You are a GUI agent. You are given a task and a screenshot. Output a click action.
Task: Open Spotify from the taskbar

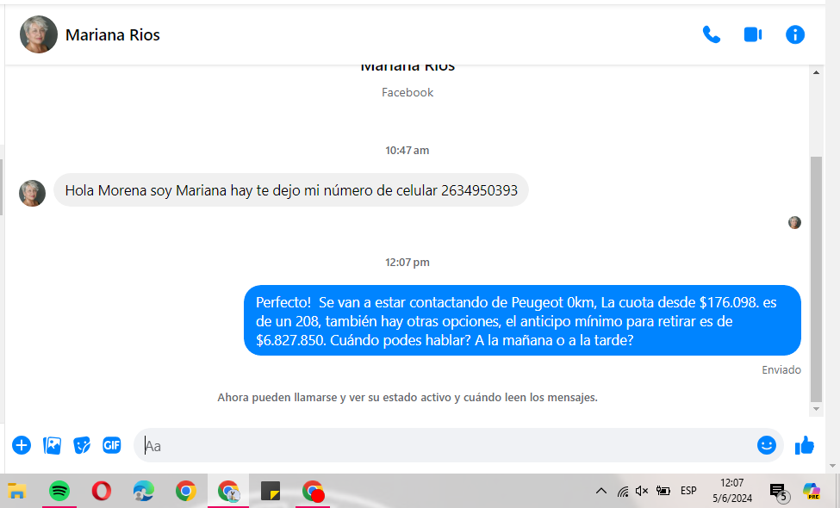coord(59,491)
